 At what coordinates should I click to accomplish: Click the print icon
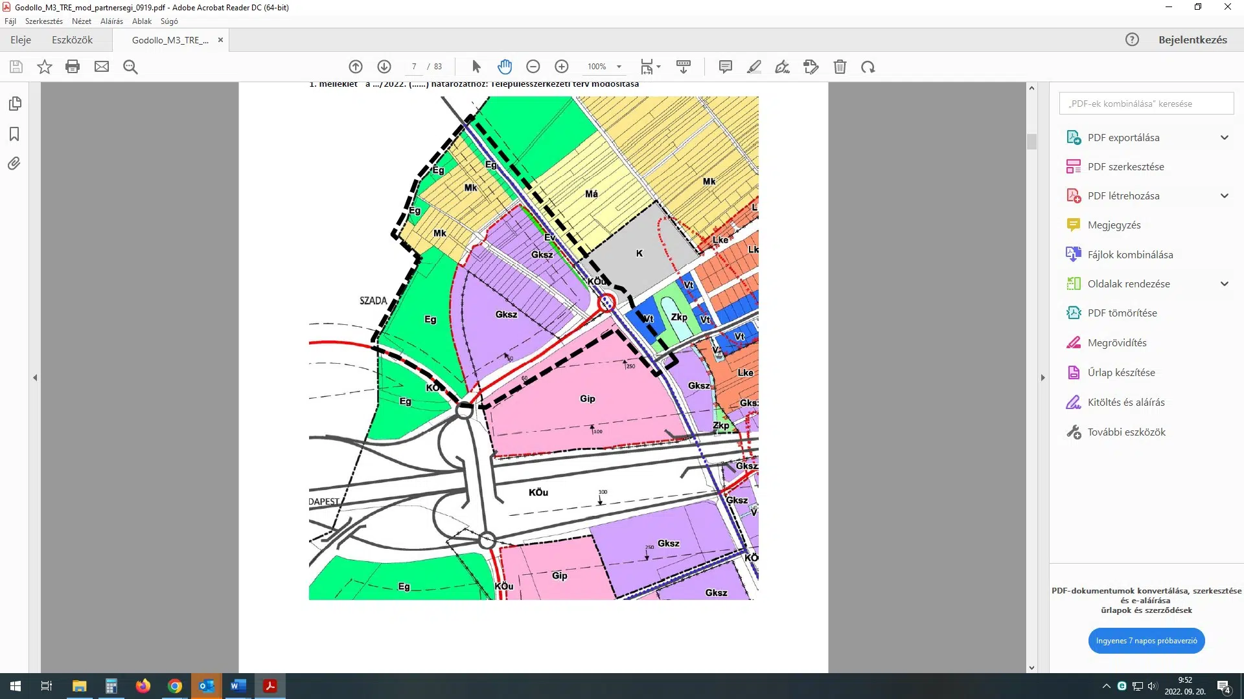[73, 67]
